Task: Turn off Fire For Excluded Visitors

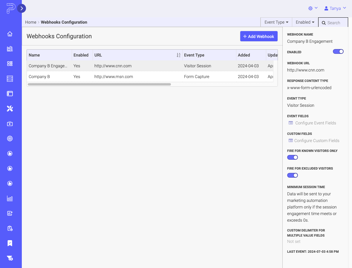Action: click(292, 175)
